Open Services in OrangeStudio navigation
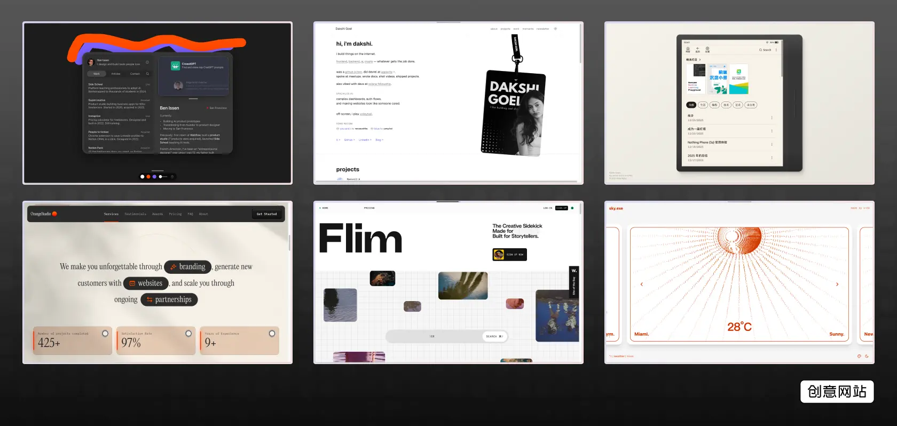The height and width of the screenshot is (426, 897). coord(111,214)
